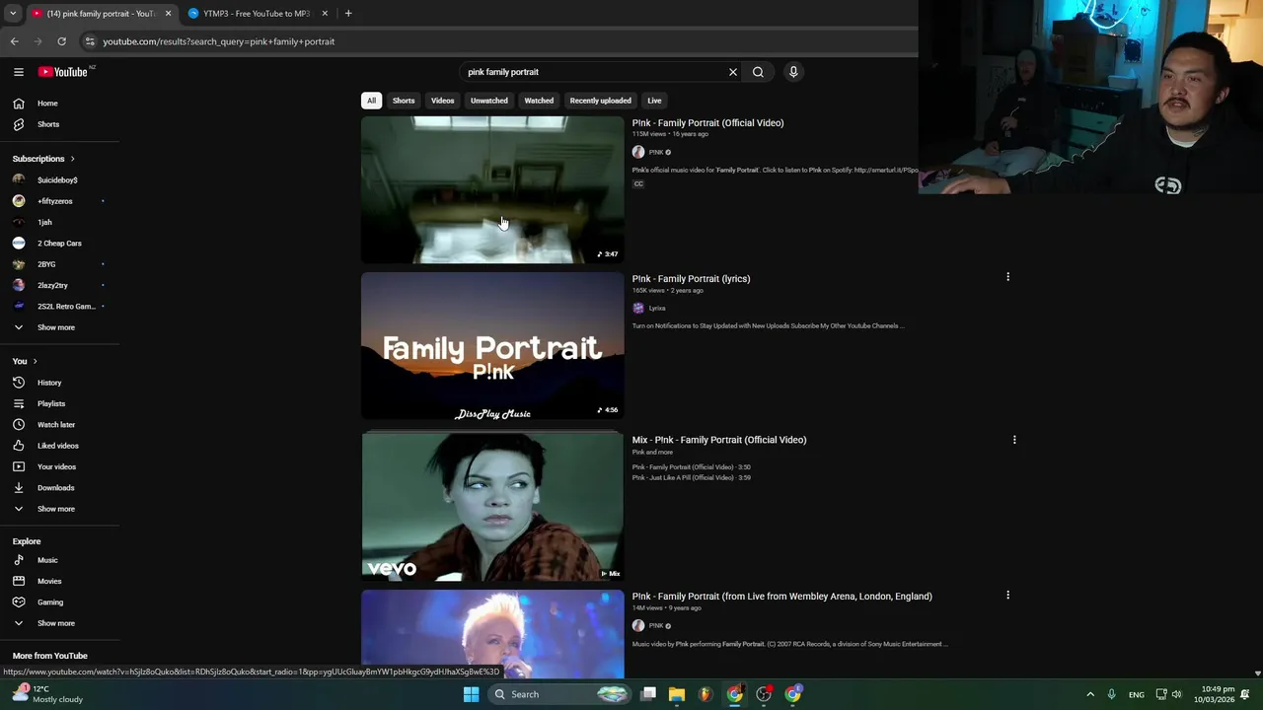The height and width of the screenshot is (710, 1263).
Task: Open Wembley Arena live video title
Action: tap(781, 597)
